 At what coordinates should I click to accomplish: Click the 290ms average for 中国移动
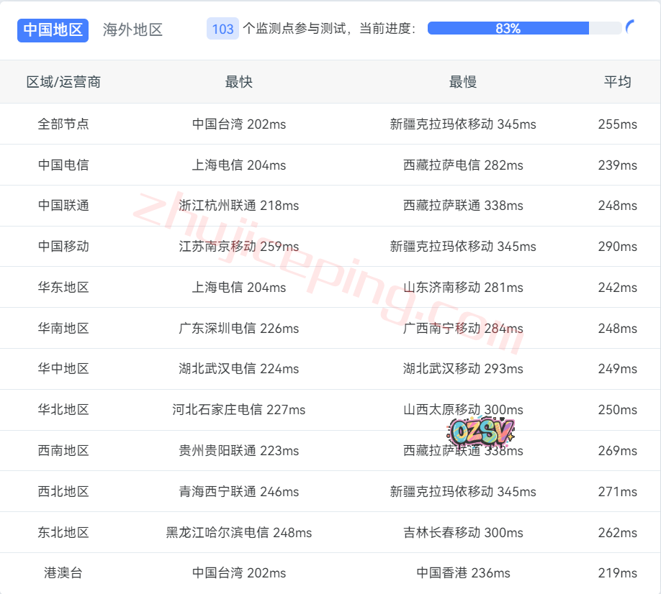pyautogui.click(x=617, y=247)
